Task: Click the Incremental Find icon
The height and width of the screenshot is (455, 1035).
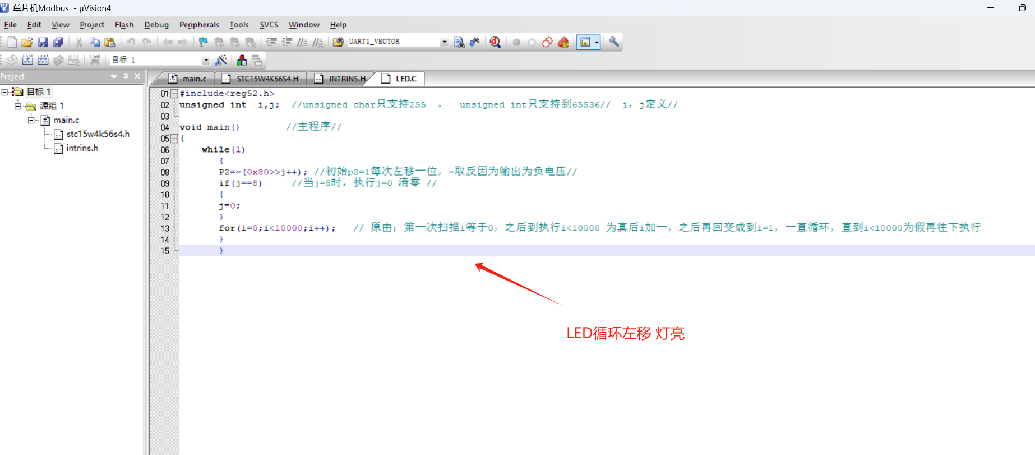Action: 474,42
